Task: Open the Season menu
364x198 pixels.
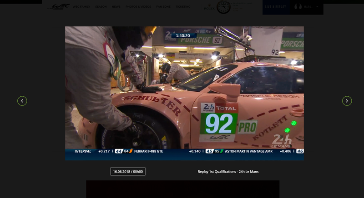Action: coord(101,7)
